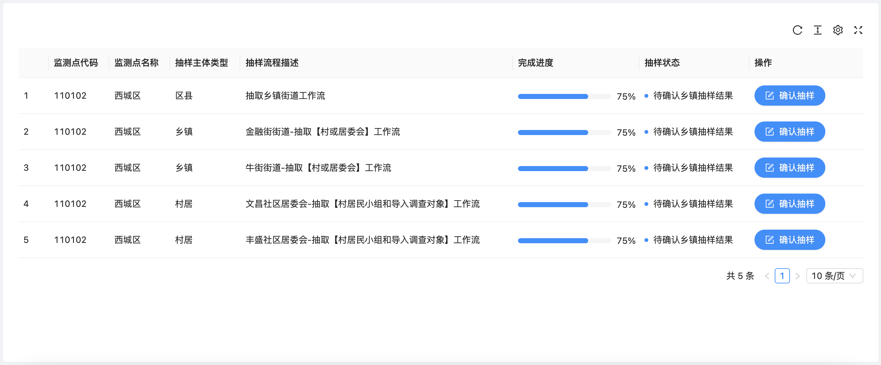The image size is (881, 365).
Task: Open the row density icon
Action: 817,30
